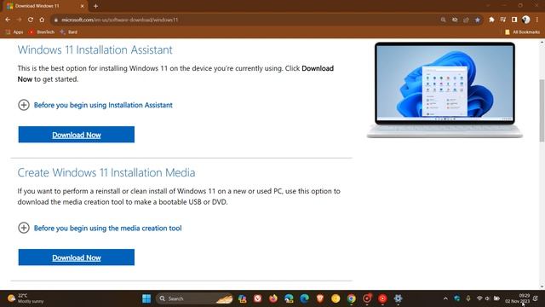Image resolution: width=545 pixels, height=307 pixels.
Task: Open Brave browser from the taskbar
Action: pyautogui.click(x=320, y=298)
